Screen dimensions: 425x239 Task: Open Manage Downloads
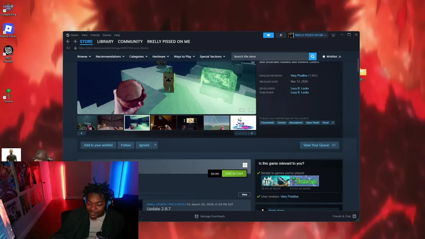(x=210, y=216)
